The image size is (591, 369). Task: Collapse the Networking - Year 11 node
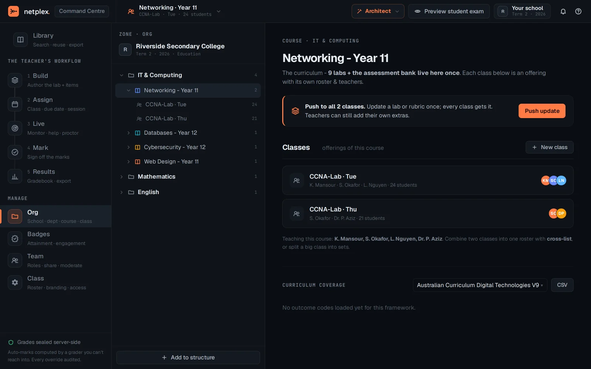point(129,90)
